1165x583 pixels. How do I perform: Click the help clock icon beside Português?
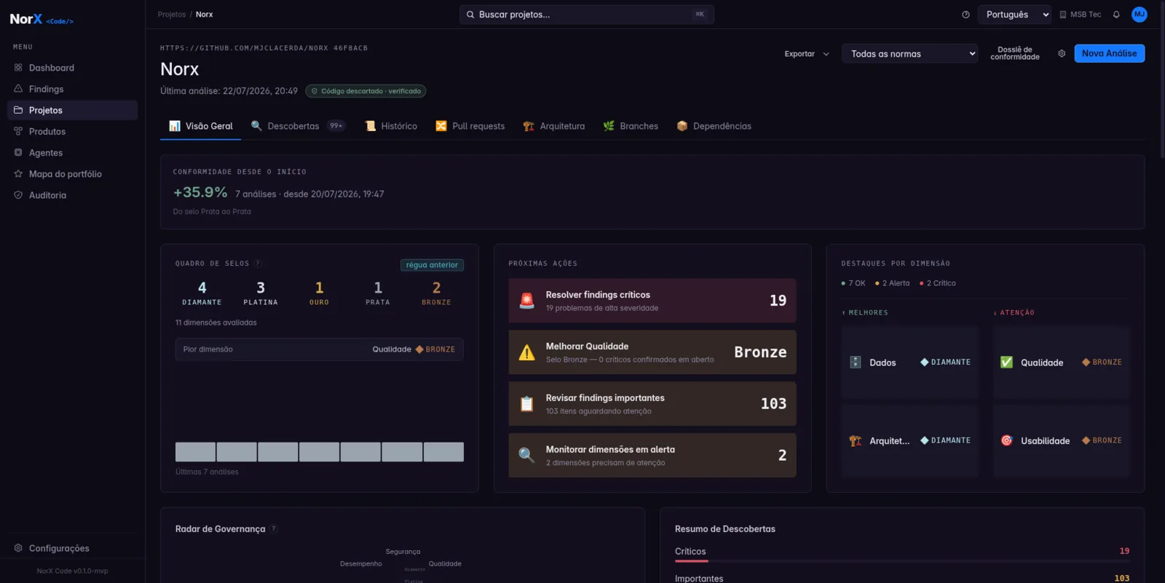965,15
